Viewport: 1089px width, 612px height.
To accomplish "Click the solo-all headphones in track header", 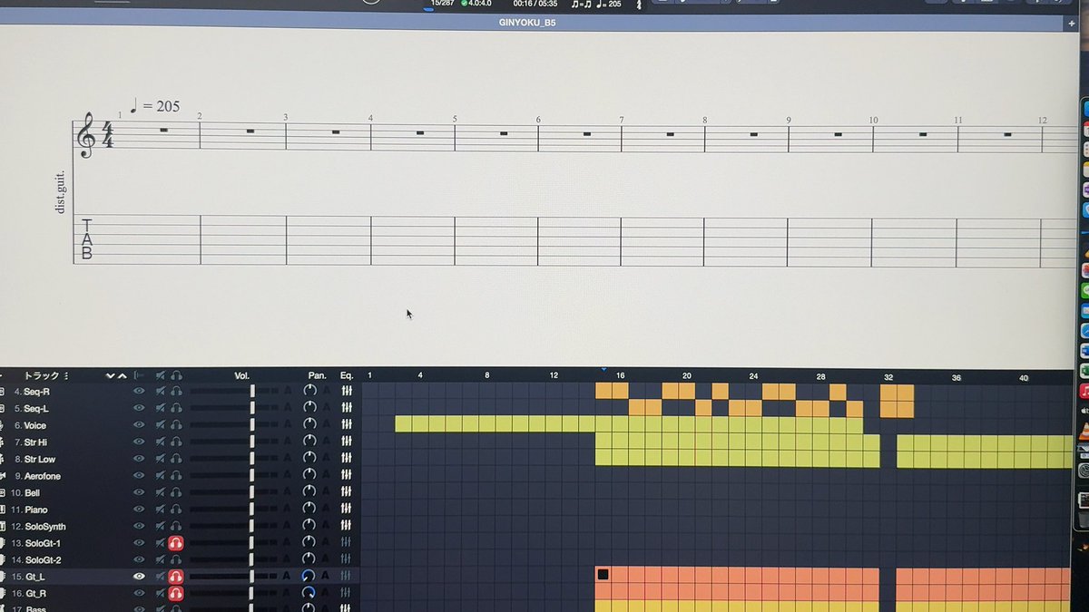I will [176, 375].
